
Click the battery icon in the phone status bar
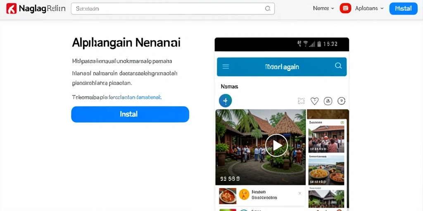pos(319,44)
